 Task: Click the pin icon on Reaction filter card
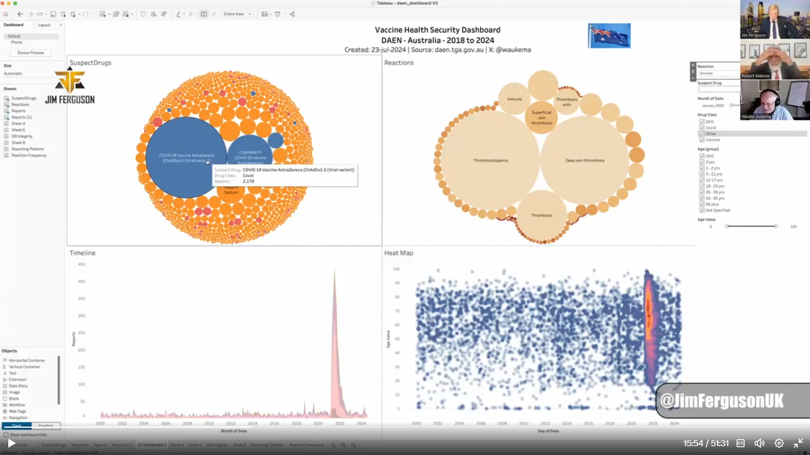point(693,71)
